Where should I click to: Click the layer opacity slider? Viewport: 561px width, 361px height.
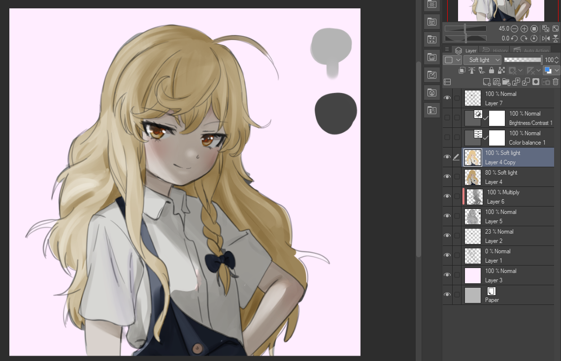[x=522, y=60]
